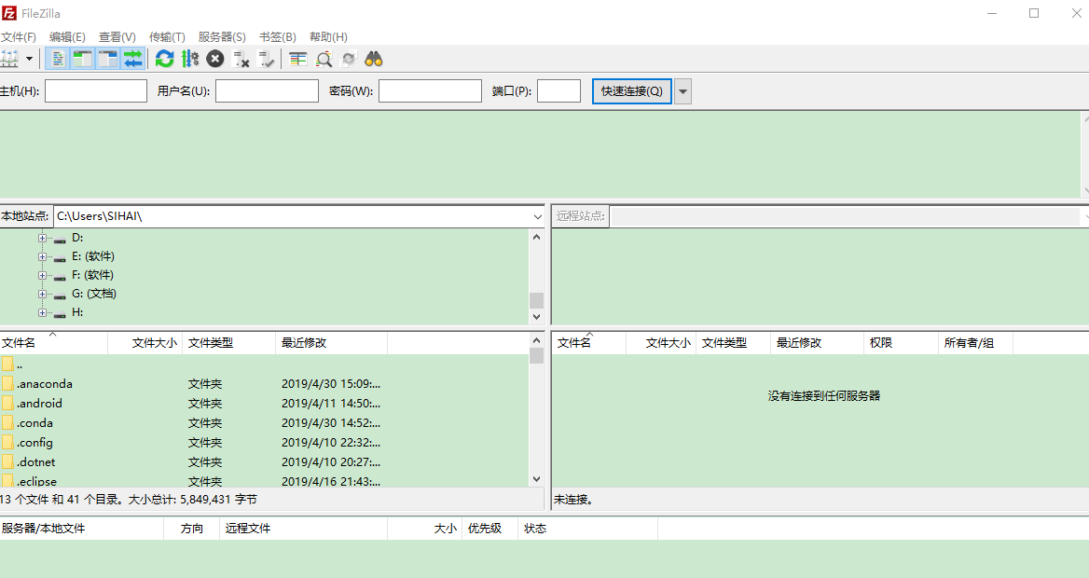
Task: Open the 编辑(E) menu
Action: coord(67,36)
